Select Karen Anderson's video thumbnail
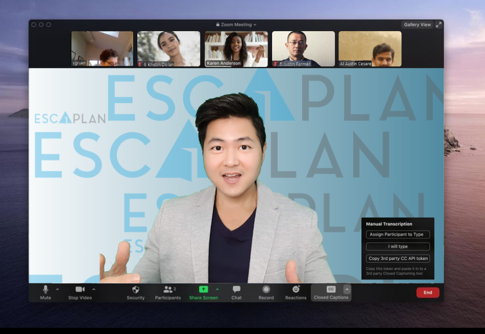 (x=236, y=49)
